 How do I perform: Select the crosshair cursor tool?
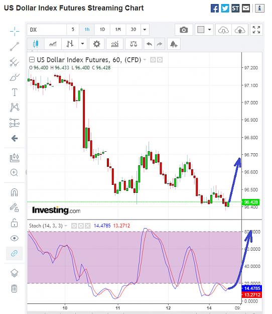(x=15, y=32)
